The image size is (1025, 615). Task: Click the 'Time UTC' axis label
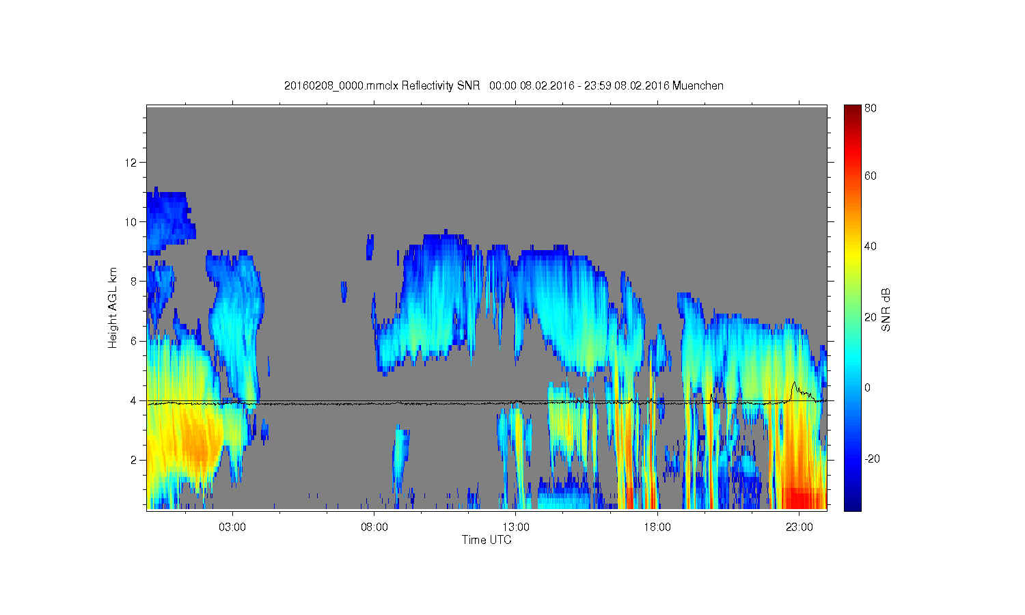tap(487, 540)
